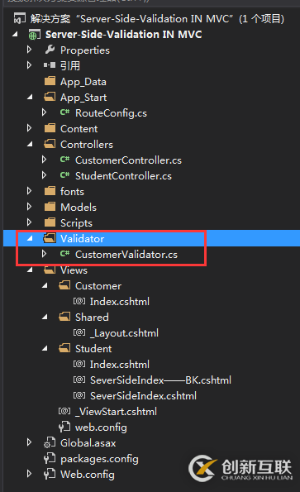Click the Validator folder icon
Image resolution: width=300 pixels, height=492 pixels.
point(50,238)
